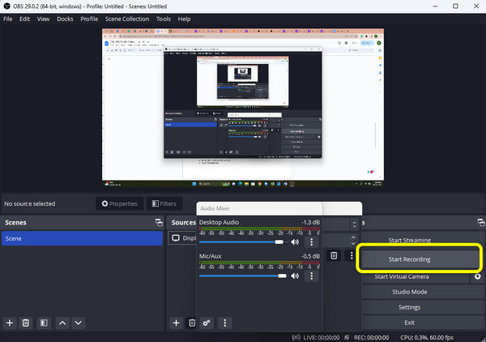The image size is (486, 342).
Task: Click the Properties button with gear icon
Action: [x=120, y=203]
